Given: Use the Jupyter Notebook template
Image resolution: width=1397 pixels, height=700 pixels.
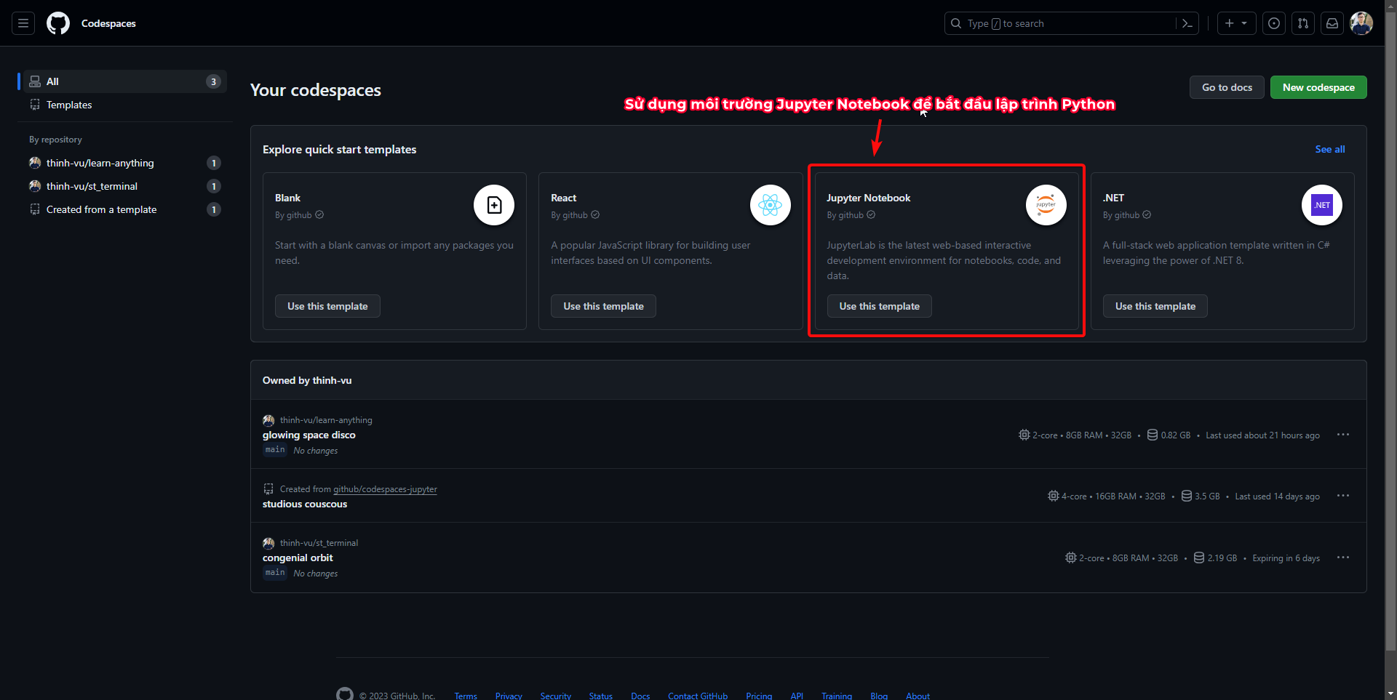Looking at the screenshot, I should coord(879,306).
